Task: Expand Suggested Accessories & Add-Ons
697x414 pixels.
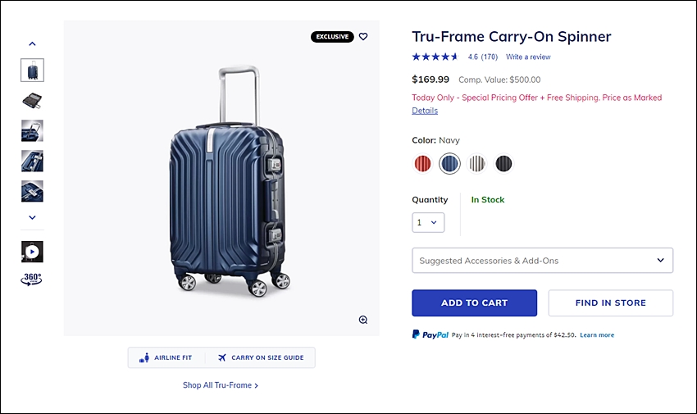Action: (542, 261)
